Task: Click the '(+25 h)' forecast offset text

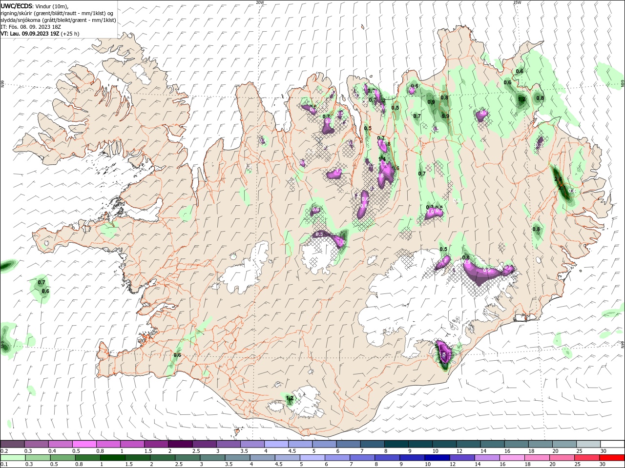Action: [x=70, y=34]
